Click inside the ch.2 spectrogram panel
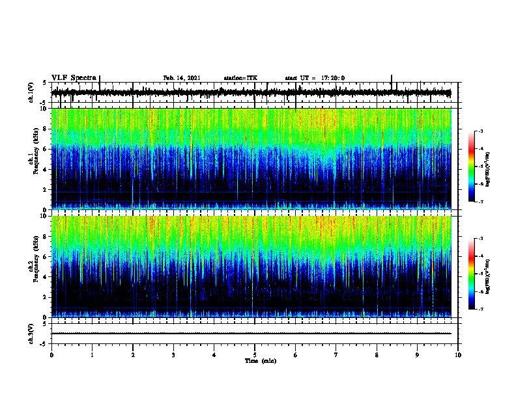 point(251,267)
